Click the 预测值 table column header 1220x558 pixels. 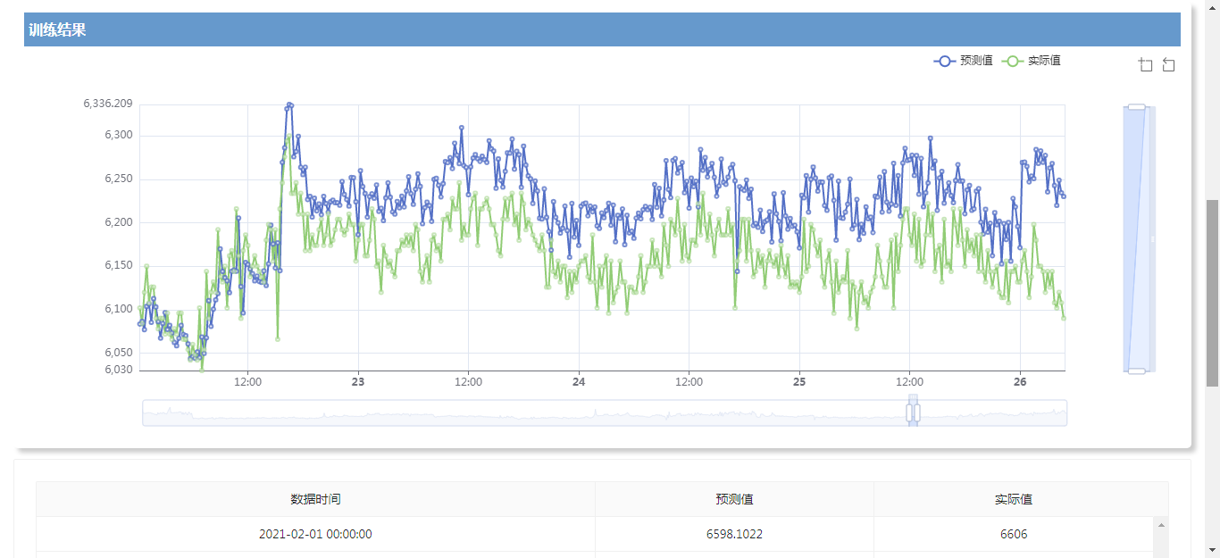click(x=734, y=499)
